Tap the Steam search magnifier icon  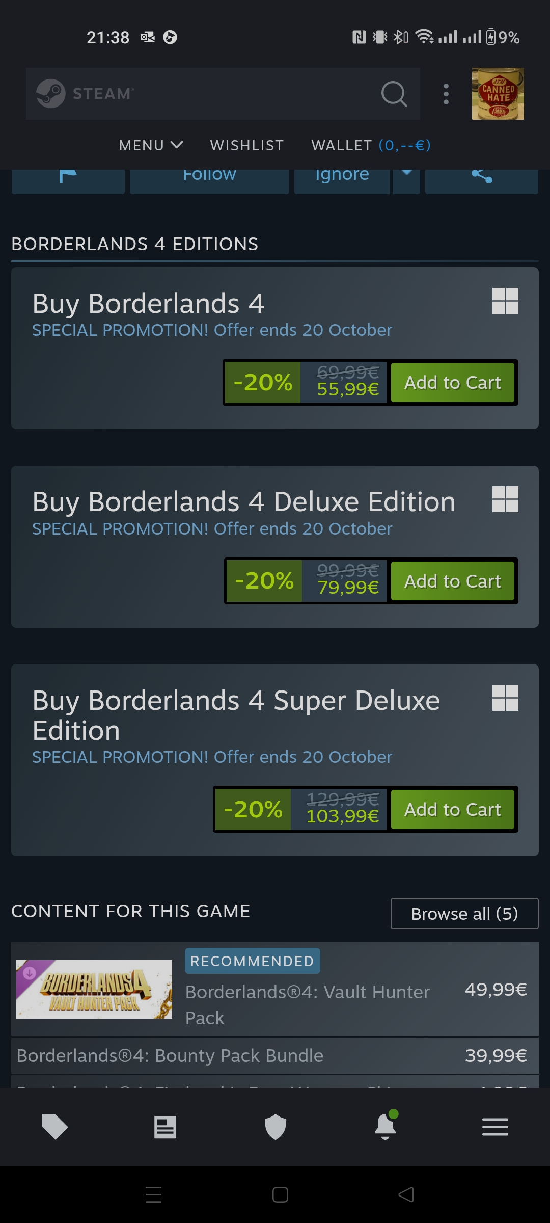click(394, 94)
